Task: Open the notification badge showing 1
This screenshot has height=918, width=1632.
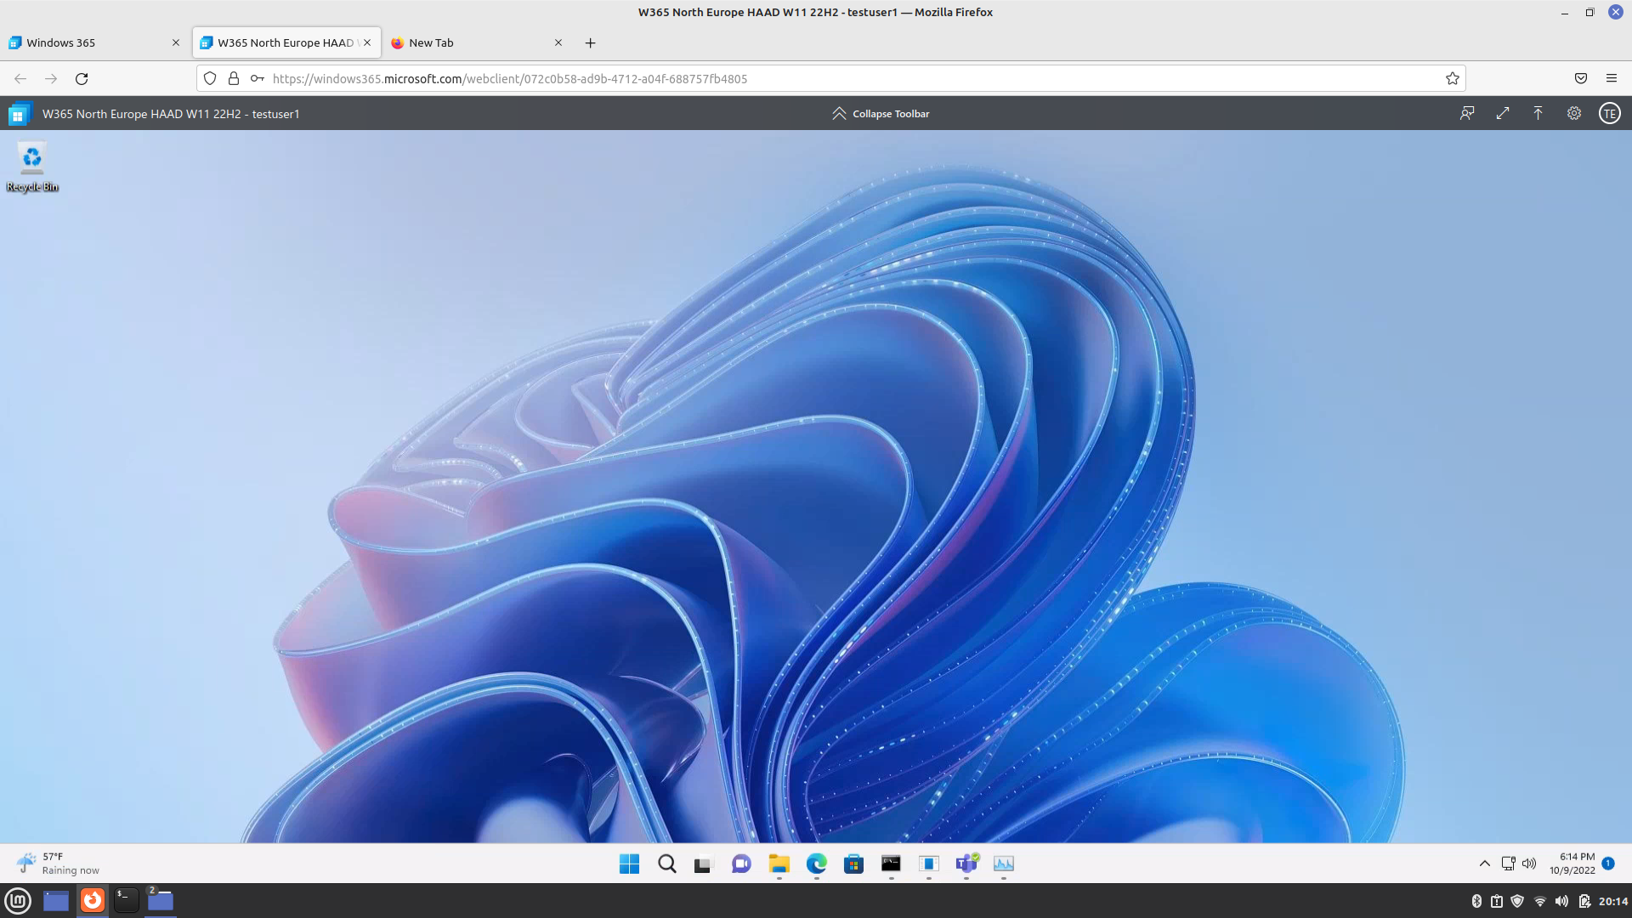Action: [1608, 864]
